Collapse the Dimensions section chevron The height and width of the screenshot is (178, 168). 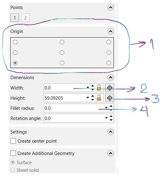[110, 78]
